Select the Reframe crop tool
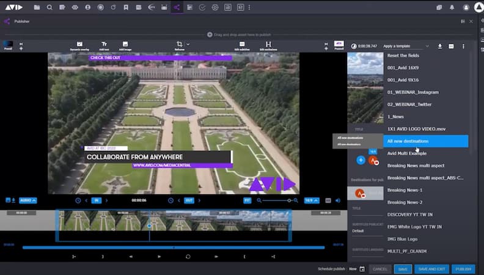This screenshot has height=275, width=484. [180, 45]
